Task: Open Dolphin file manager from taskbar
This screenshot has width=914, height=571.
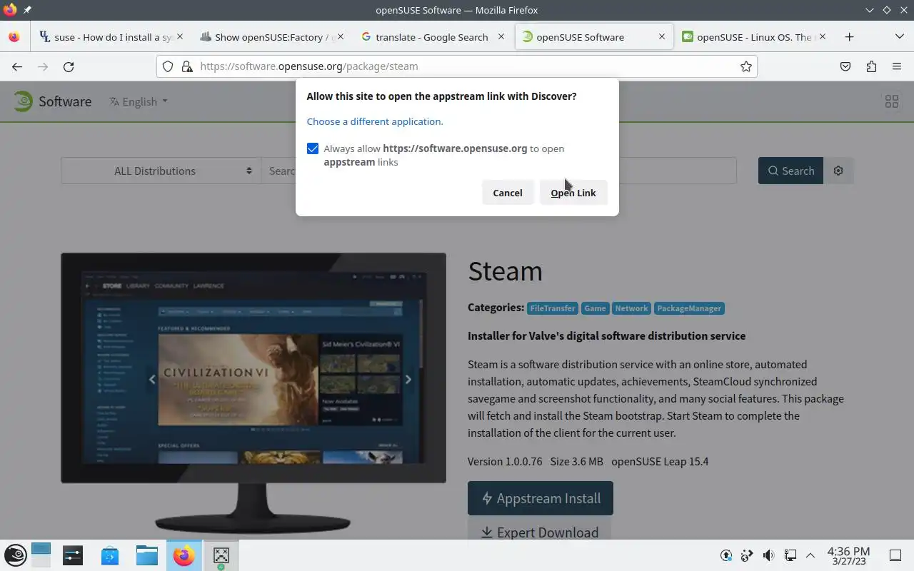Action: coord(147,555)
